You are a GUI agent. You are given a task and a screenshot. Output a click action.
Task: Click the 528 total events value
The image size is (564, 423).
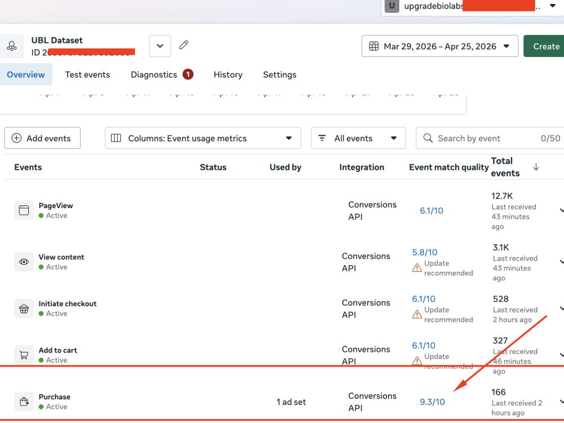[500, 299]
